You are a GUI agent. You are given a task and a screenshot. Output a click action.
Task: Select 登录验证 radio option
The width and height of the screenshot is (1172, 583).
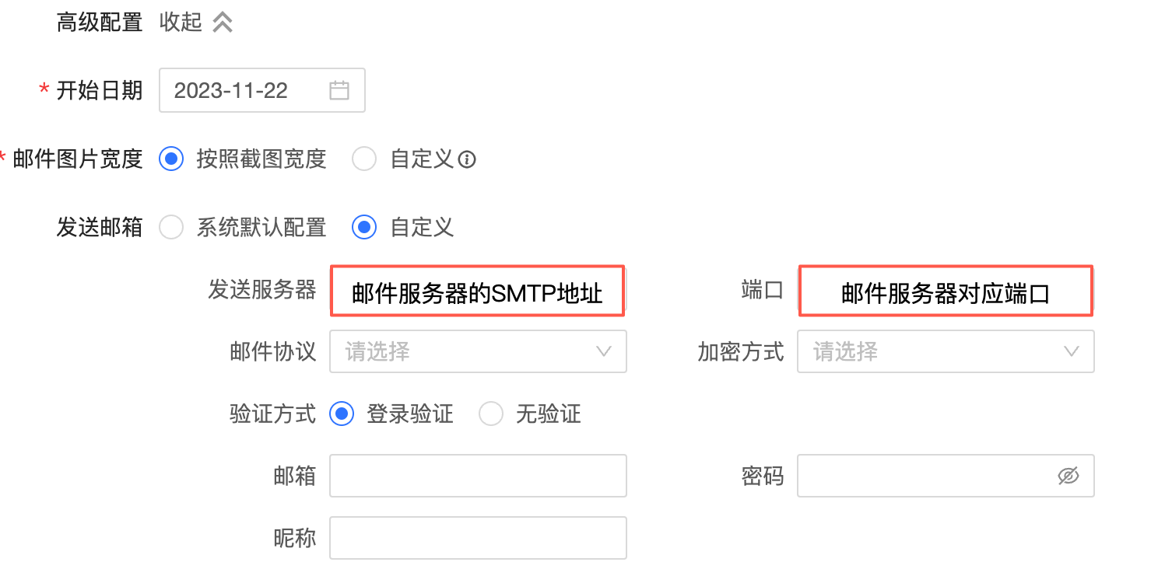pos(342,414)
